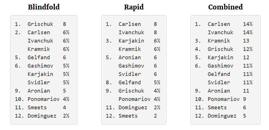Click the Blindfold heading
The height and width of the screenshot is (130, 269).
click(44, 7)
